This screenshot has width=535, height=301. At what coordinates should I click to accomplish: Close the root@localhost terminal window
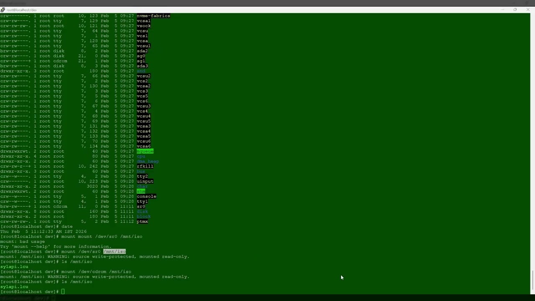tap(527, 10)
